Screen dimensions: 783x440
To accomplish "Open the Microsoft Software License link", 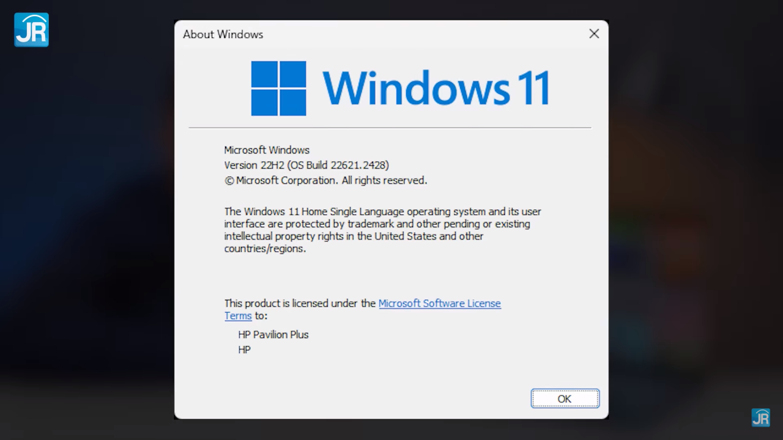I will click(x=439, y=303).
